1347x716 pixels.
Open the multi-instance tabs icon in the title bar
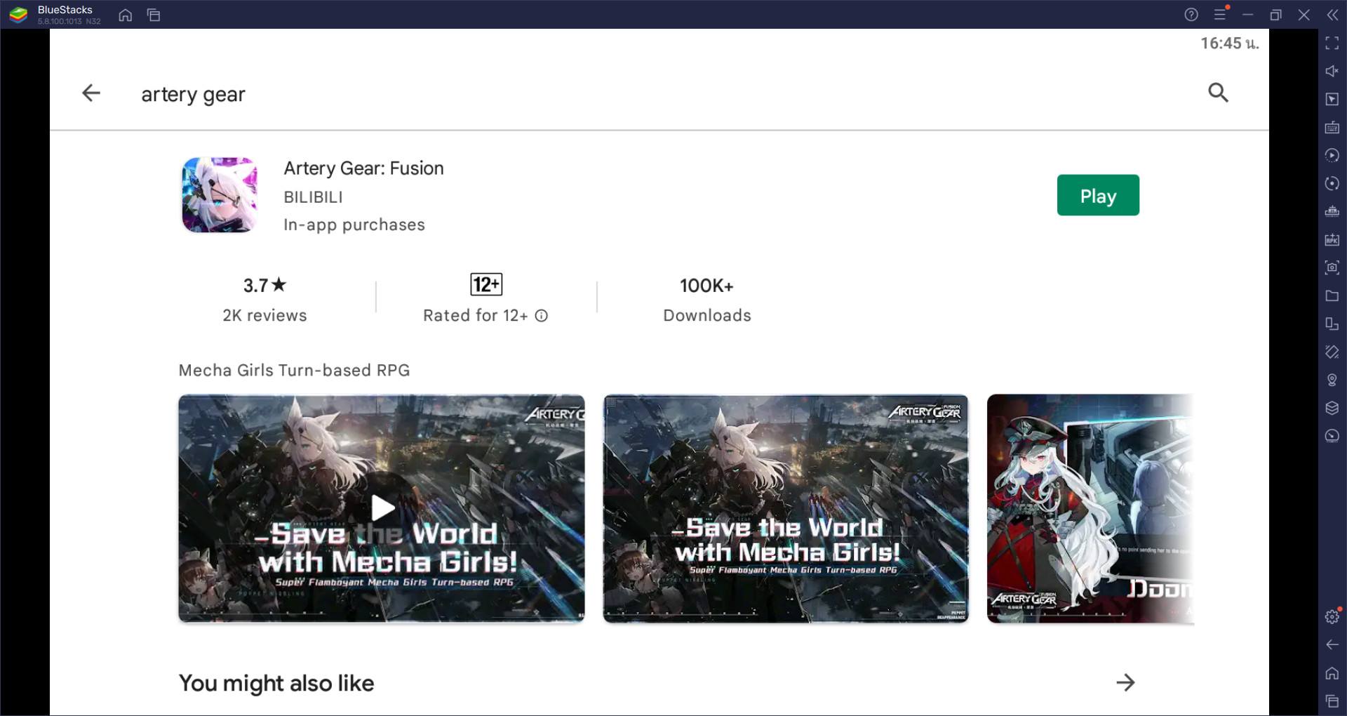pyautogui.click(x=154, y=15)
